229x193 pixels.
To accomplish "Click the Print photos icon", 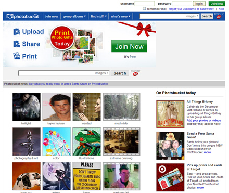I will (x=17, y=56).
